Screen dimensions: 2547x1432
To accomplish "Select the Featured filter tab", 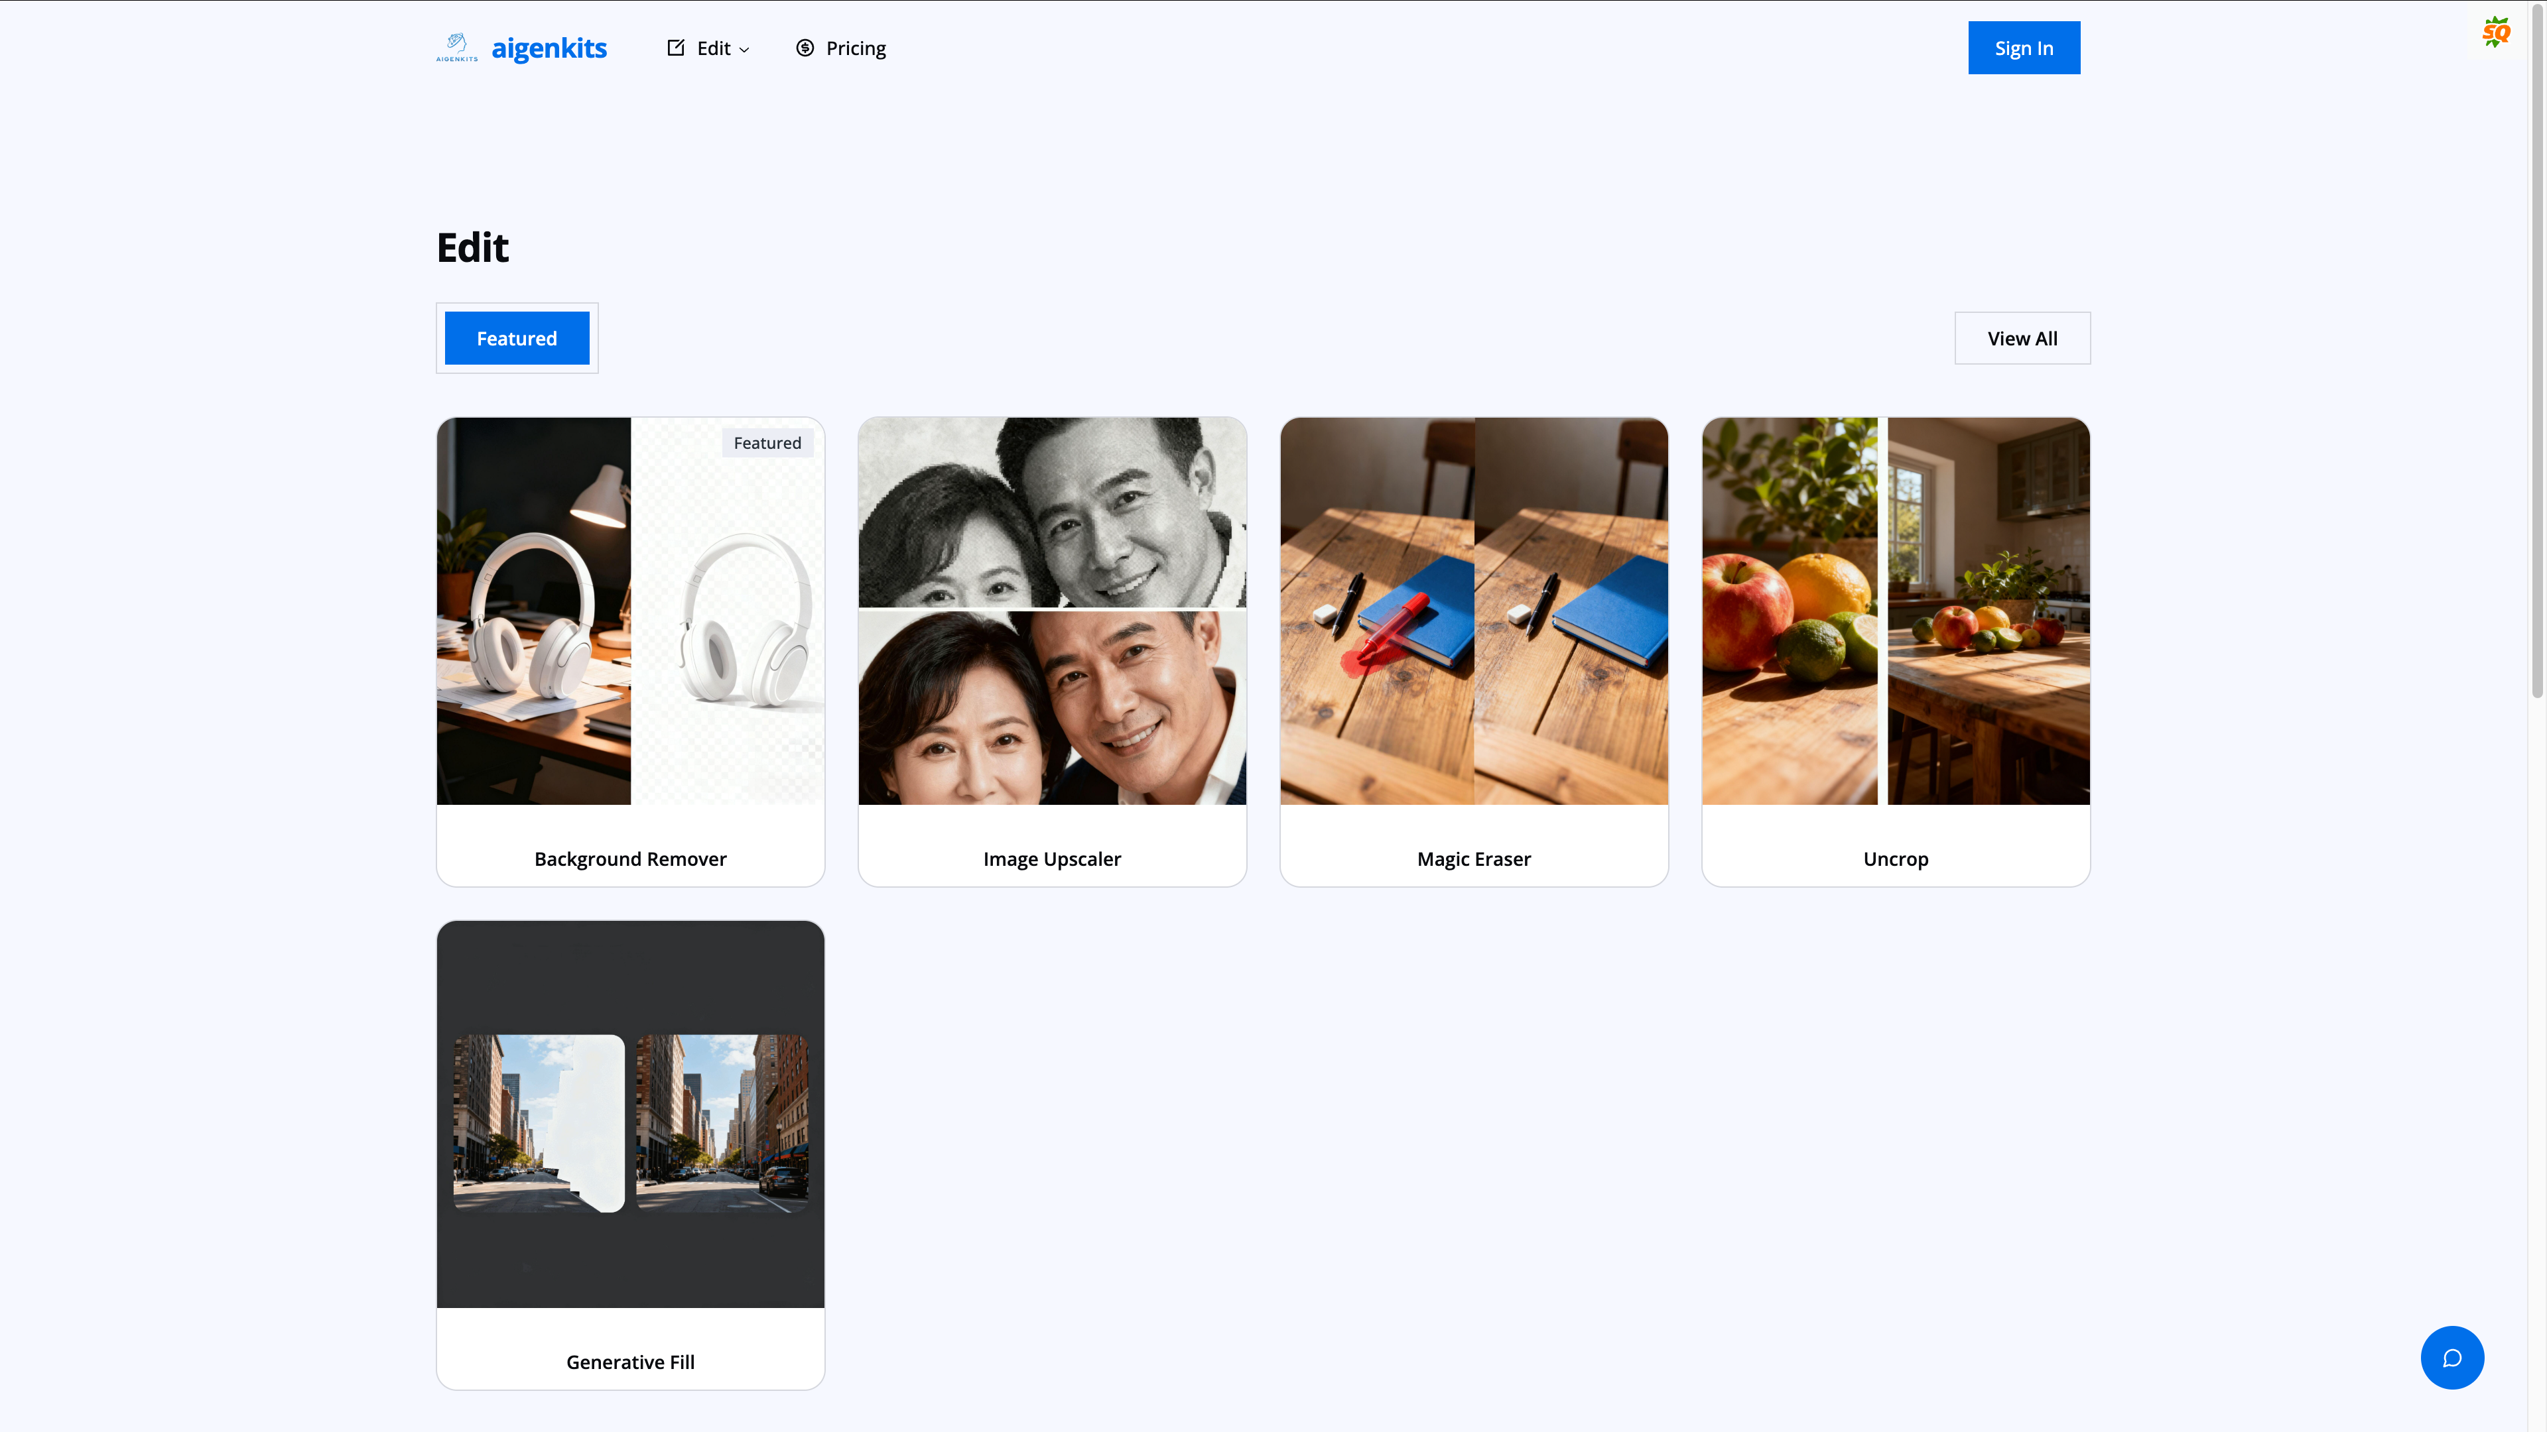I will [x=516, y=338].
